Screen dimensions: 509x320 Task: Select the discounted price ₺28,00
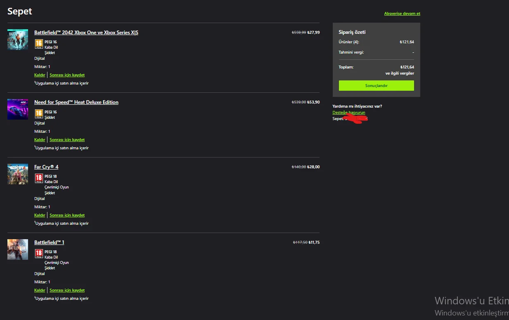click(313, 167)
